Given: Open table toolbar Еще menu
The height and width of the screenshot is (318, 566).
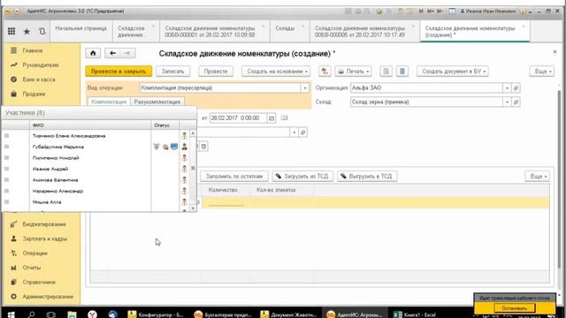Looking at the screenshot, I should point(538,177).
